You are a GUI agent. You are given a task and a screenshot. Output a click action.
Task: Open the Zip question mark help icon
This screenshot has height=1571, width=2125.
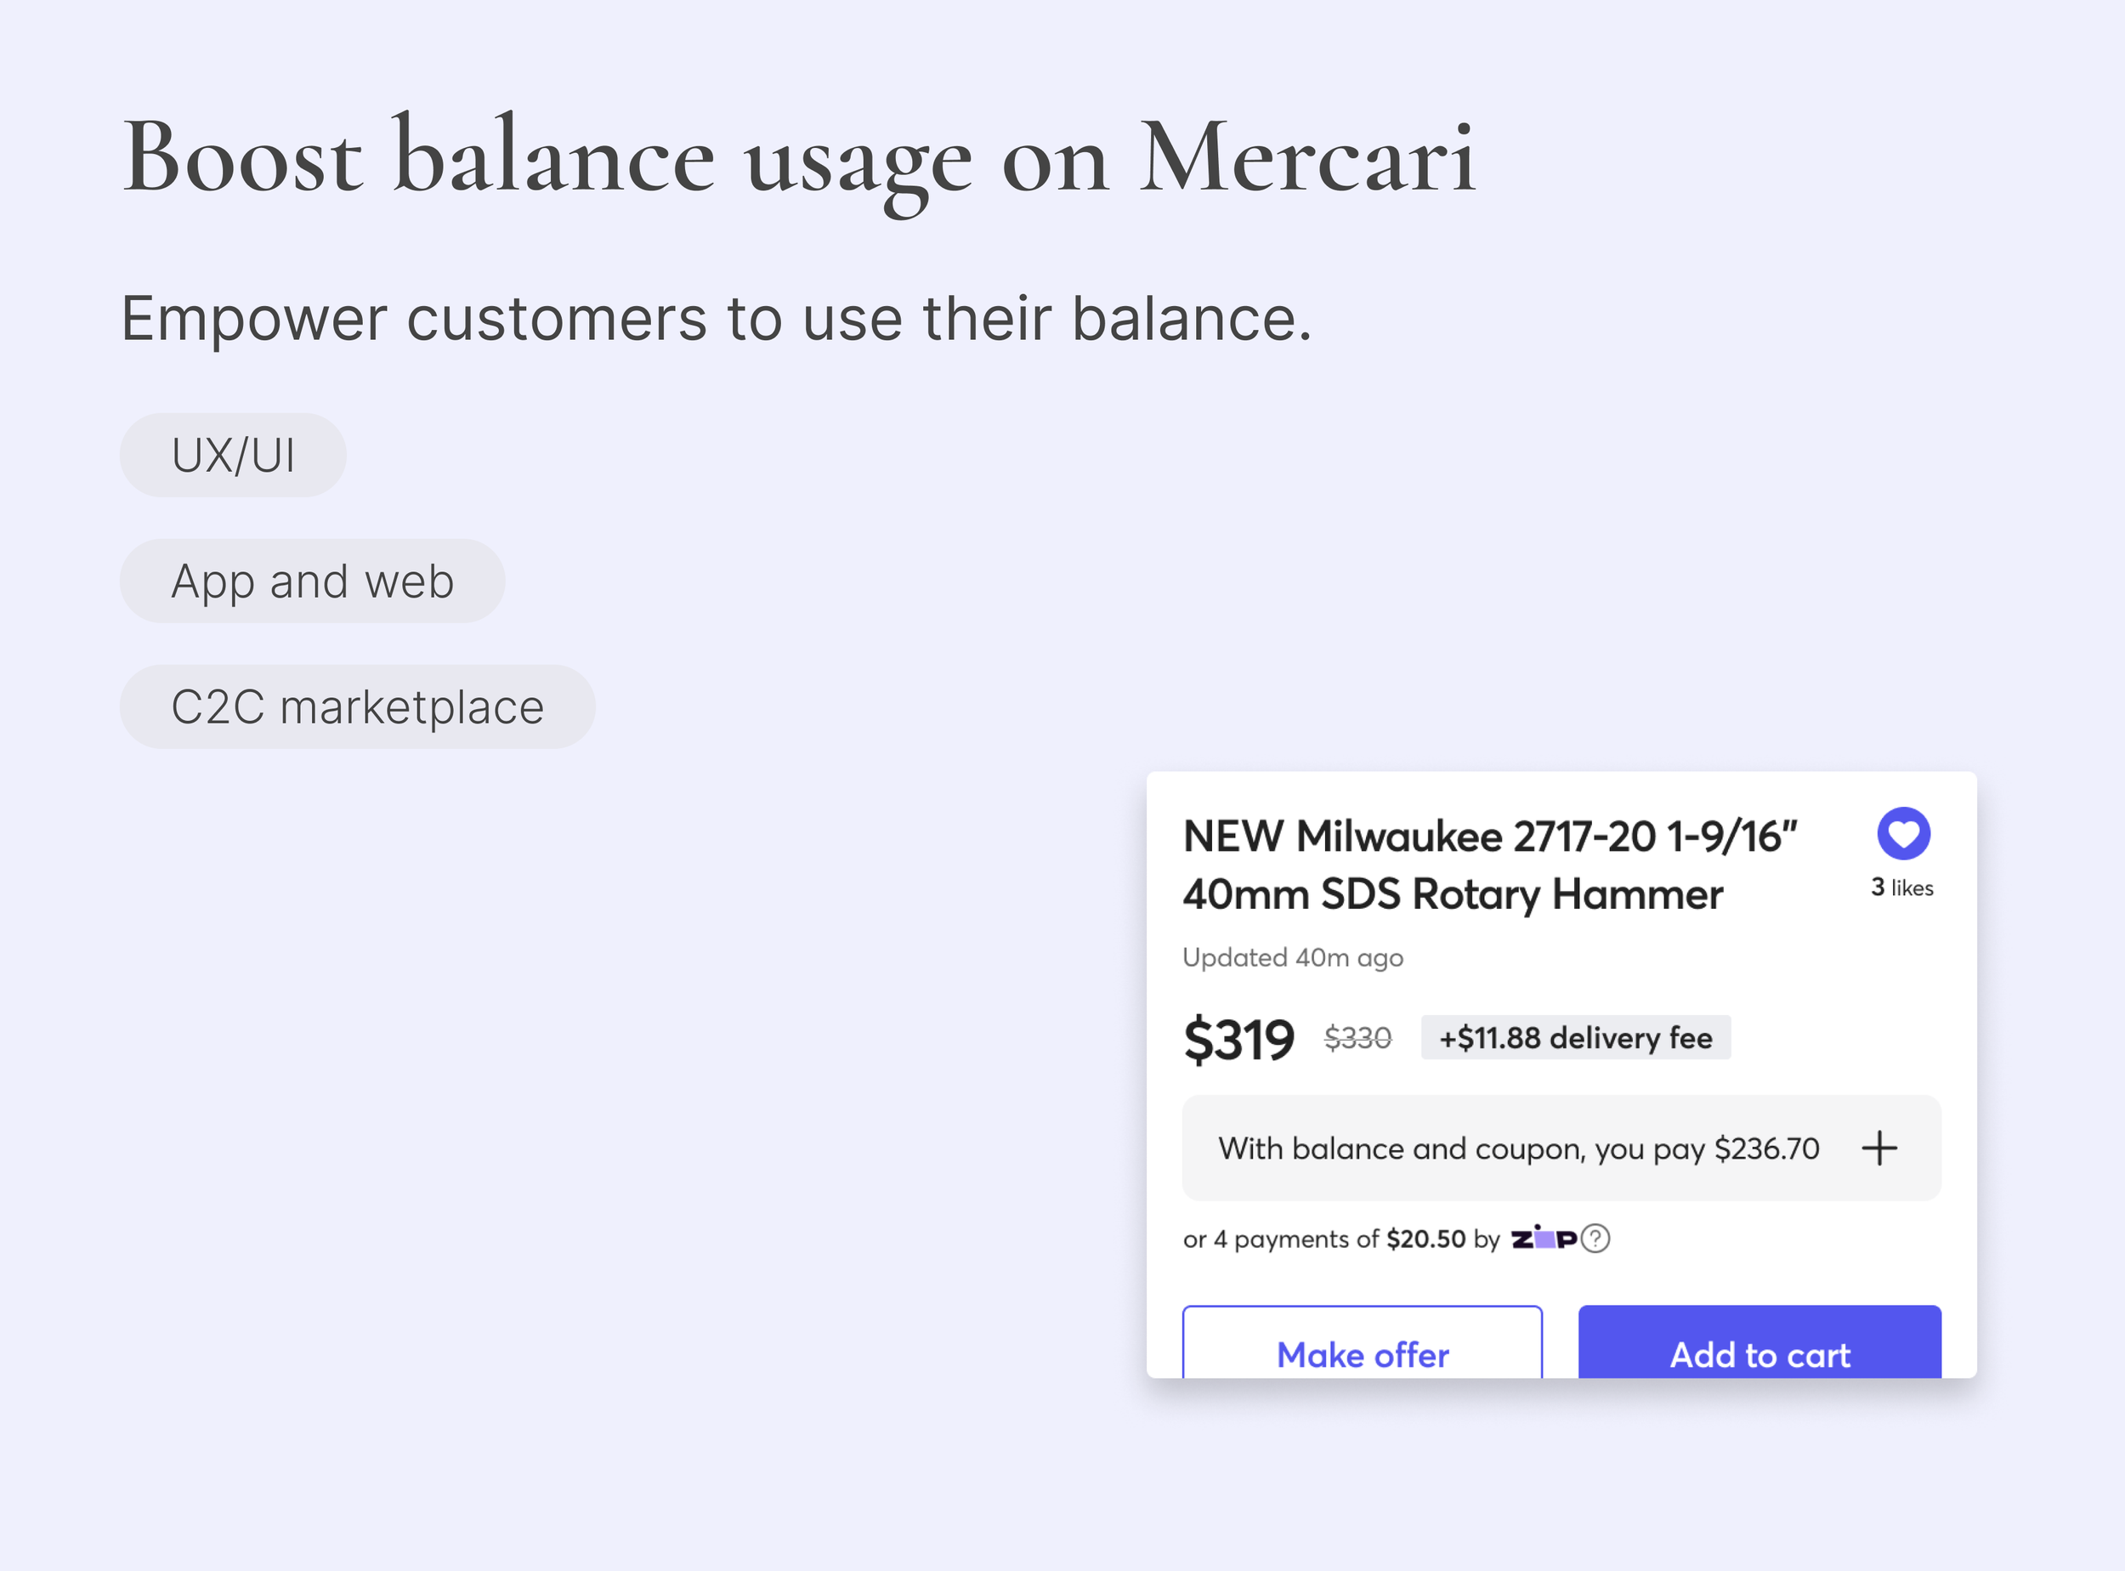1595,1238
